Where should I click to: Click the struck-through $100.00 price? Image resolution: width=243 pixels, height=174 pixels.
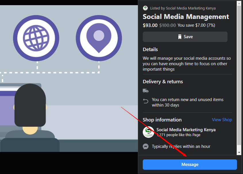(x=167, y=25)
